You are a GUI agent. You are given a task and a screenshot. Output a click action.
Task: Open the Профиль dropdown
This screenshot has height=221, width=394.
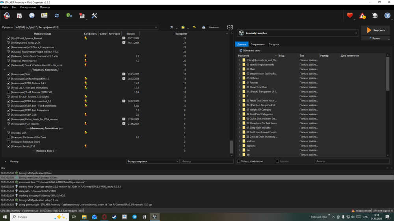(86, 28)
